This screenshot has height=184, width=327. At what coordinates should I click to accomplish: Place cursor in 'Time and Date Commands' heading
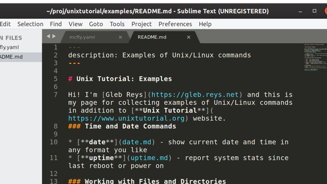pos(130,126)
